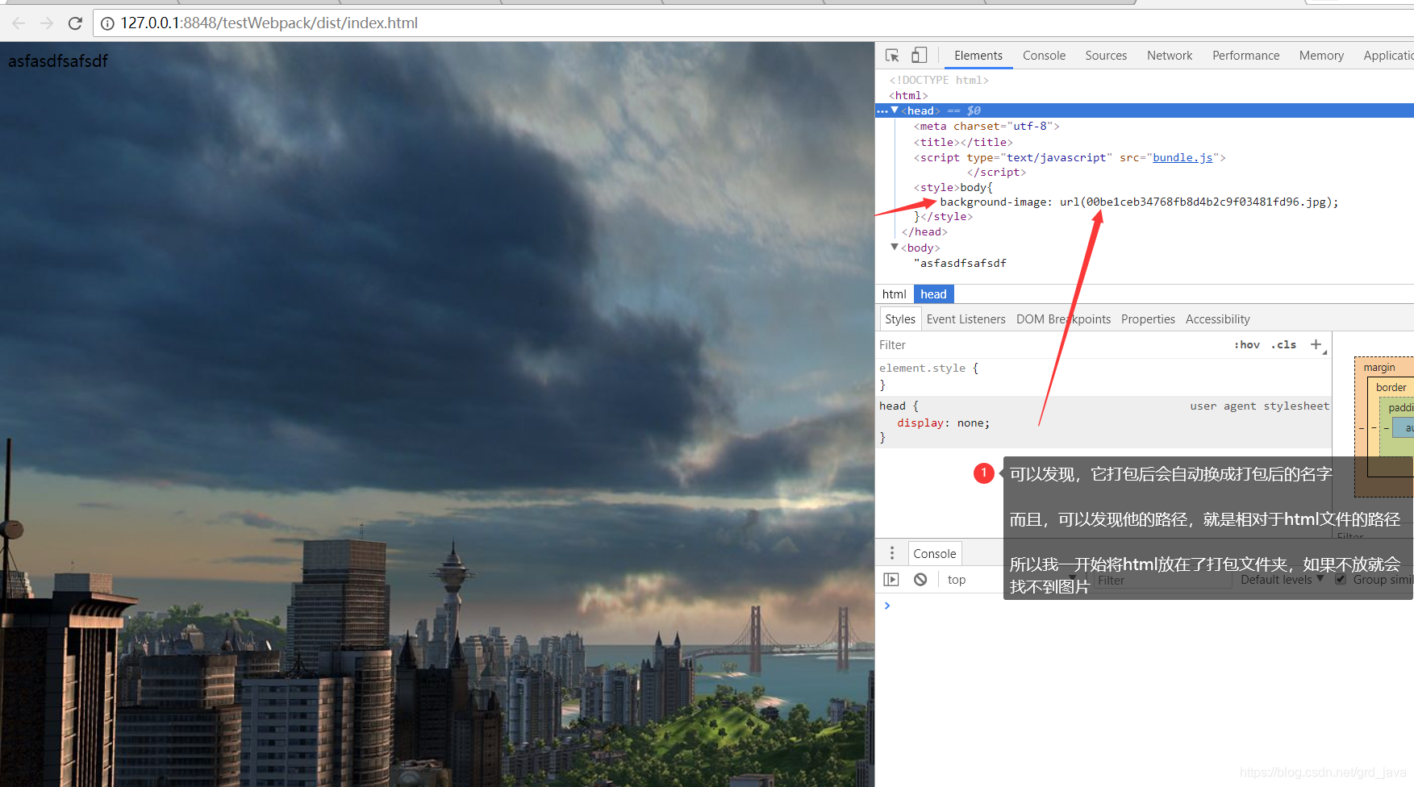Click the browser forward arrow

point(47,23)
